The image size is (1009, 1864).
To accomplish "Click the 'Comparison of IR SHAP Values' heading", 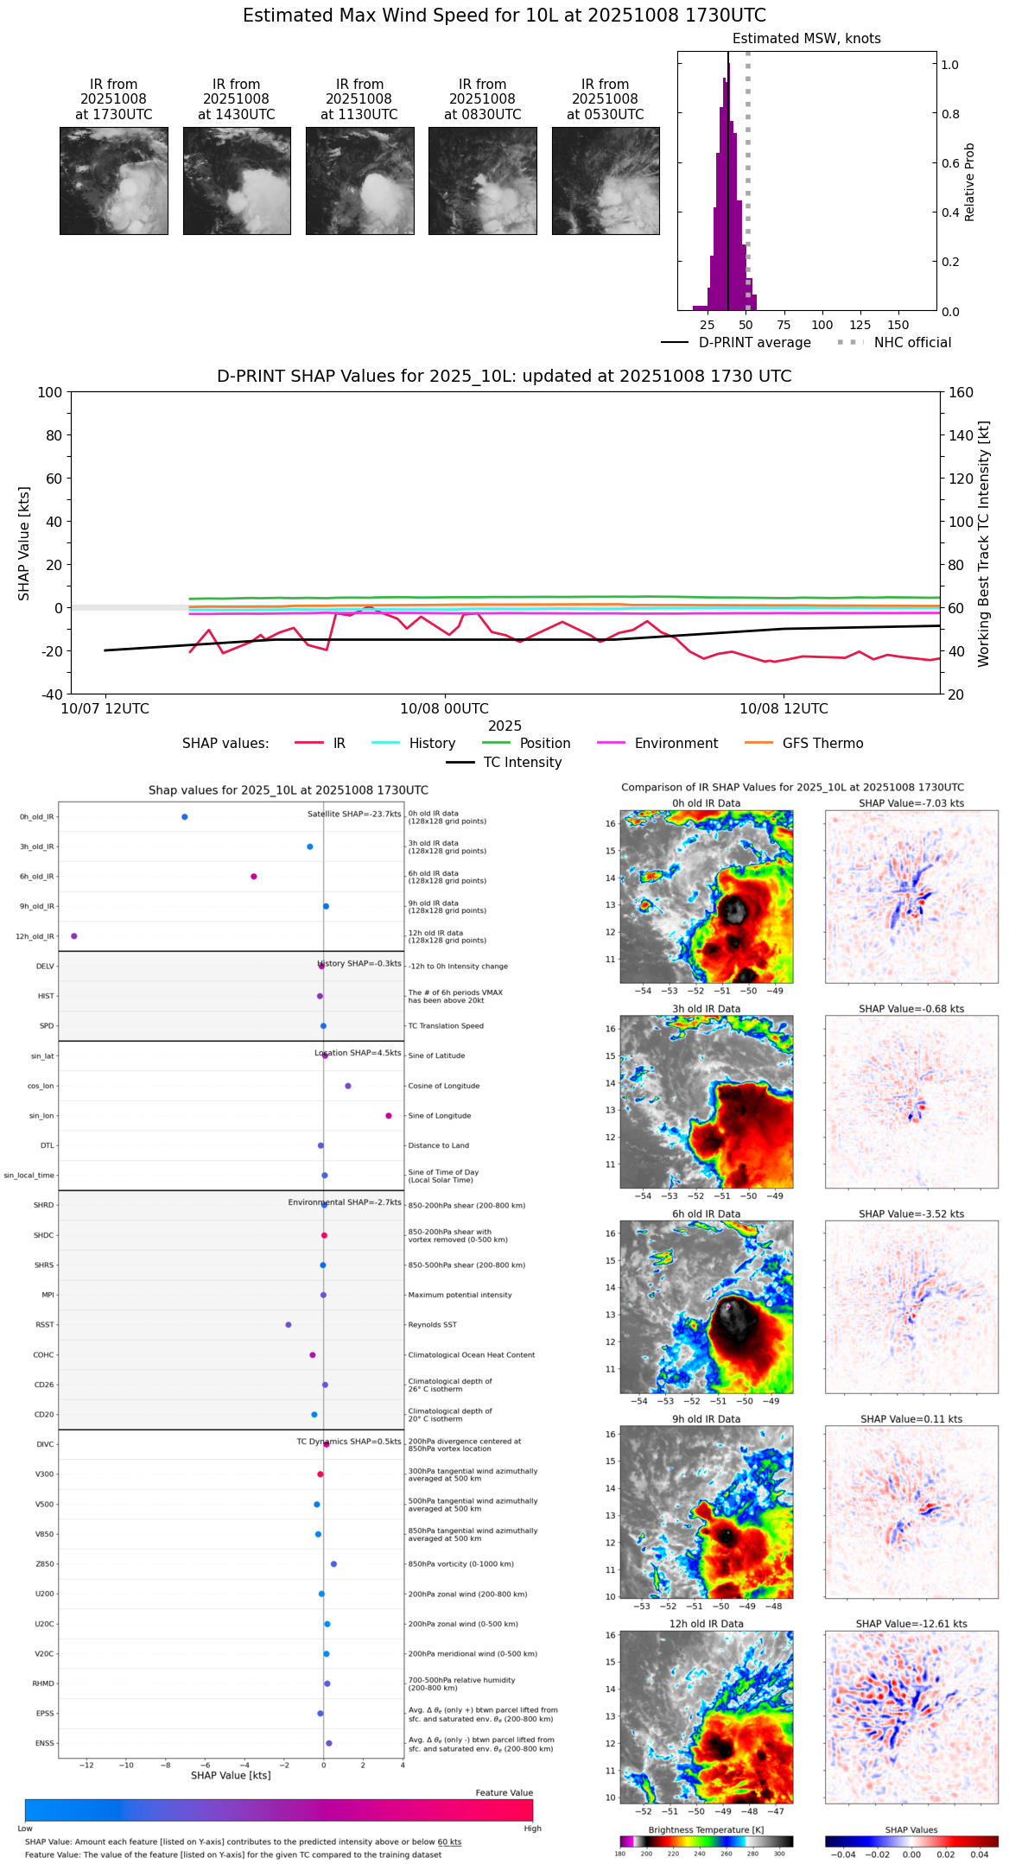I will pos(792,788).
